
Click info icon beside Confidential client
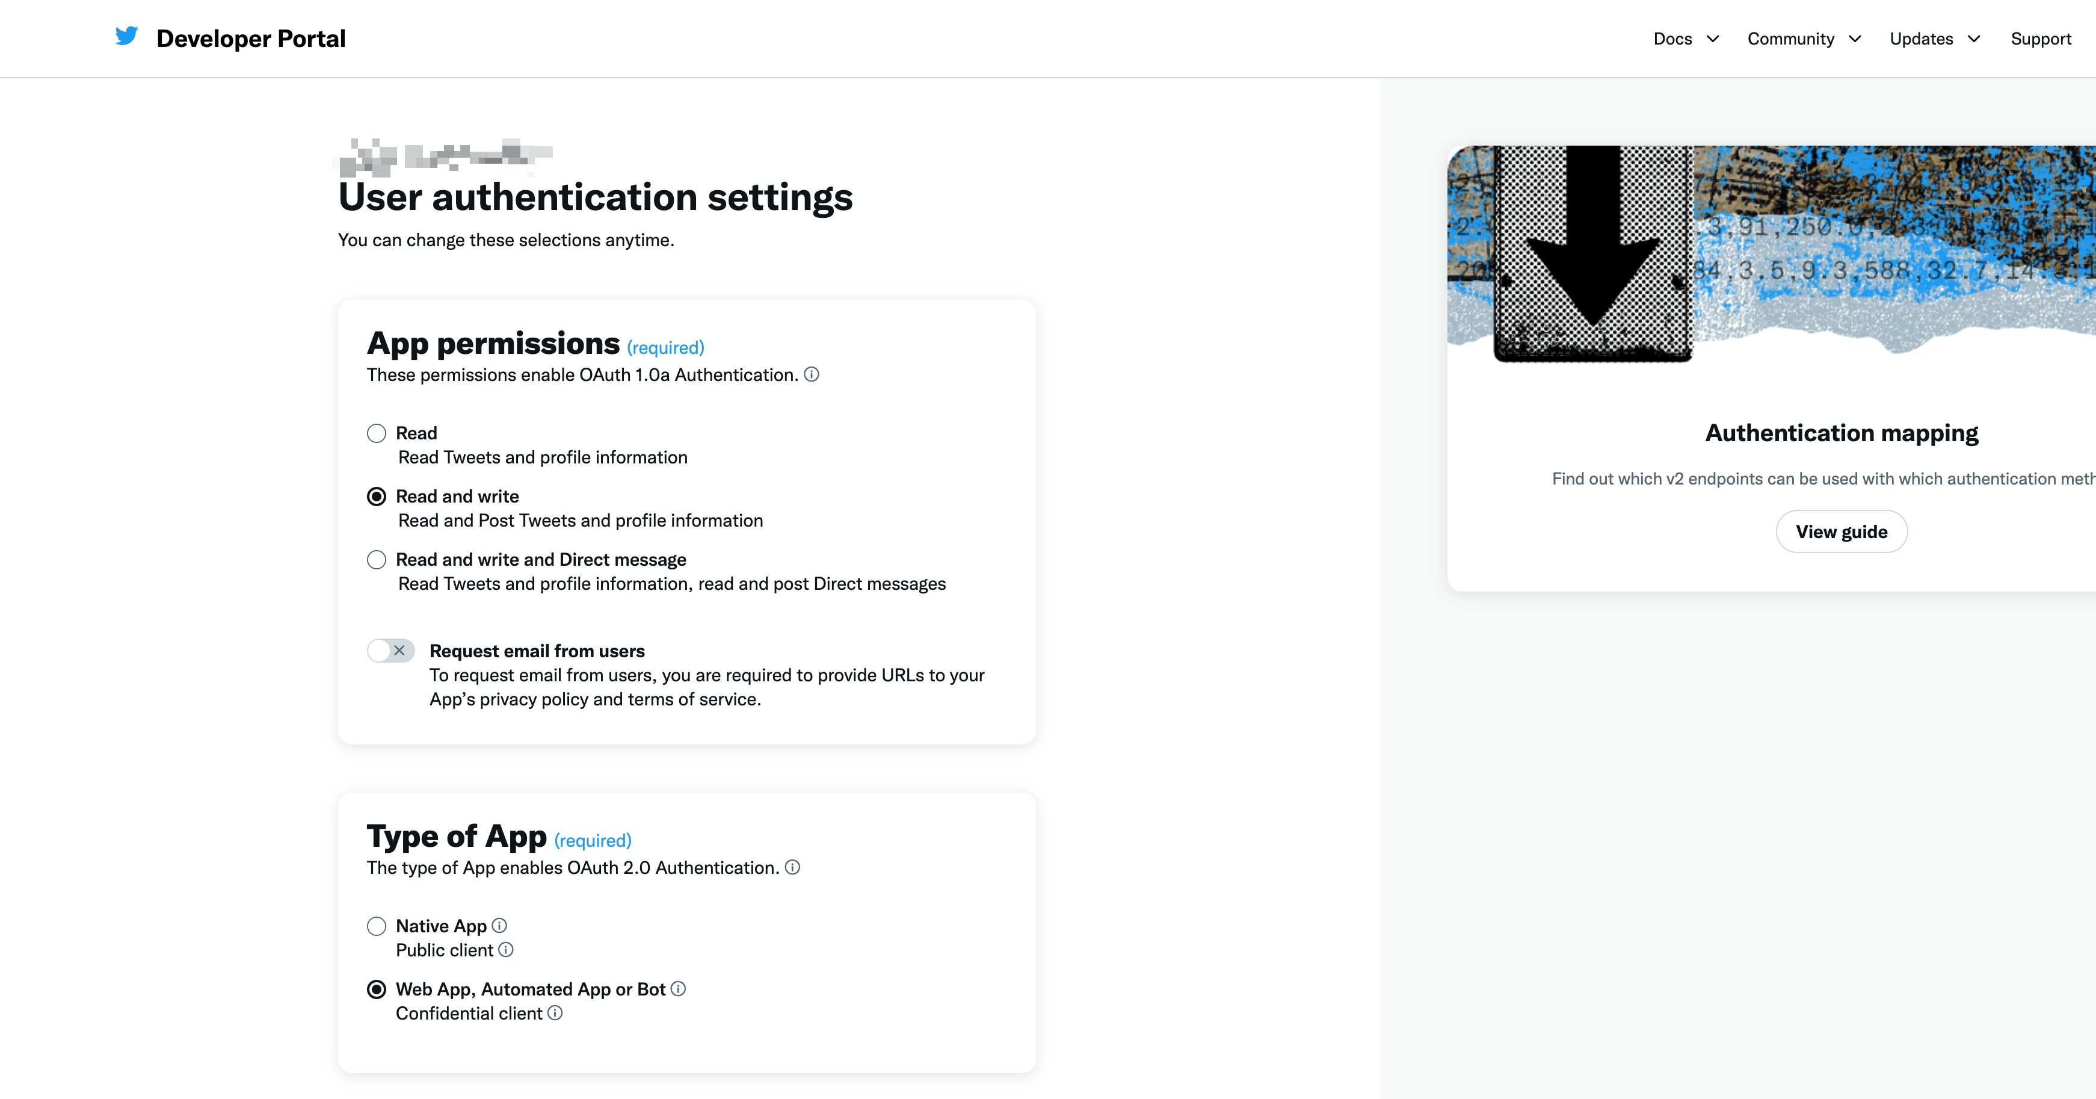point(555,1013)
